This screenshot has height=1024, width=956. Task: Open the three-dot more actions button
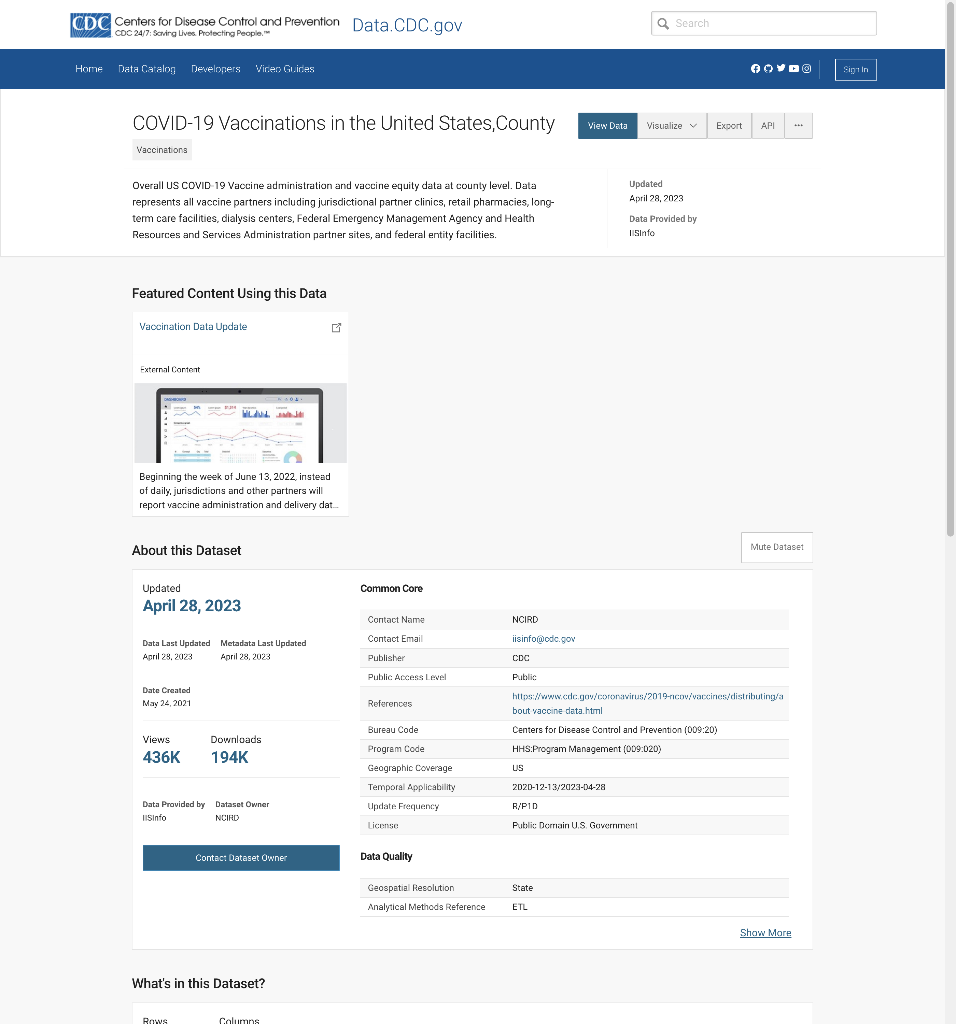click(798, 126)
